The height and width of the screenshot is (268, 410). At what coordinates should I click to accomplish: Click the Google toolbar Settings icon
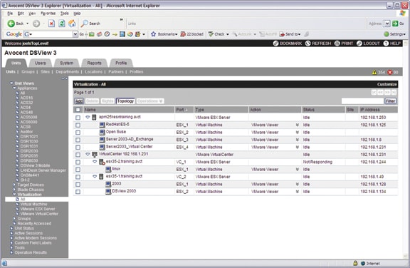(387, 34)
